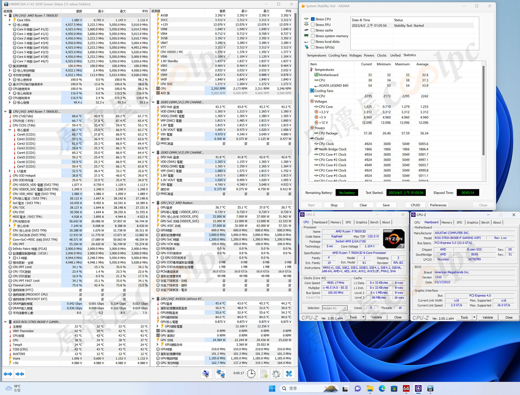Open taskbar Task View icon
This screenshot has width=520, height=395.
tap(345, 388)
